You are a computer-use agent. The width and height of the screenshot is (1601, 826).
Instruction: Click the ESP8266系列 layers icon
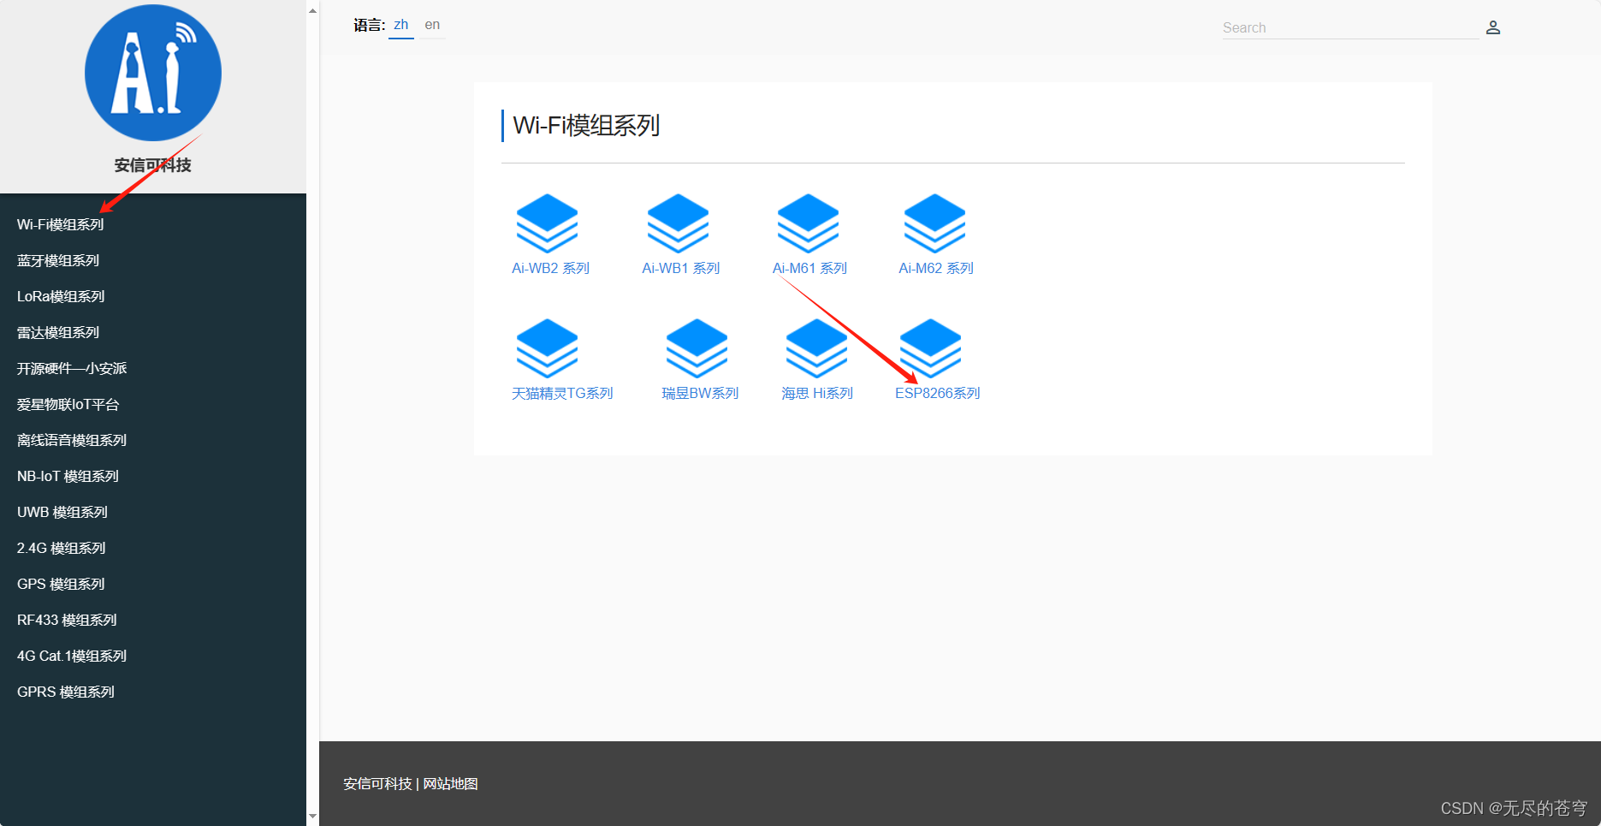pos(930,348)
